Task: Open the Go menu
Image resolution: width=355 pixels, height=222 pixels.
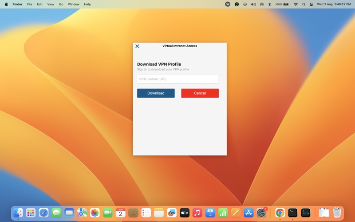Action: [61, 4]
